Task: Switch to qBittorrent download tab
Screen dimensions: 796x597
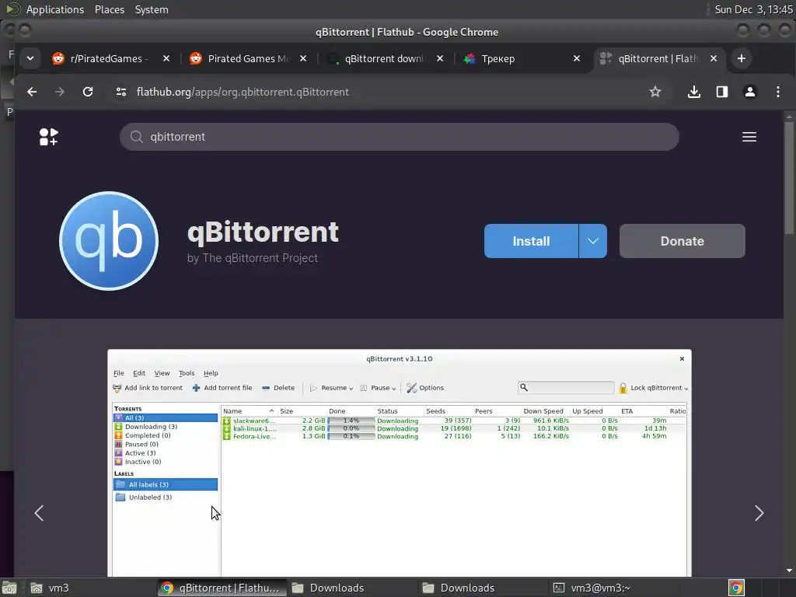Action: click(x=381, y=58)
